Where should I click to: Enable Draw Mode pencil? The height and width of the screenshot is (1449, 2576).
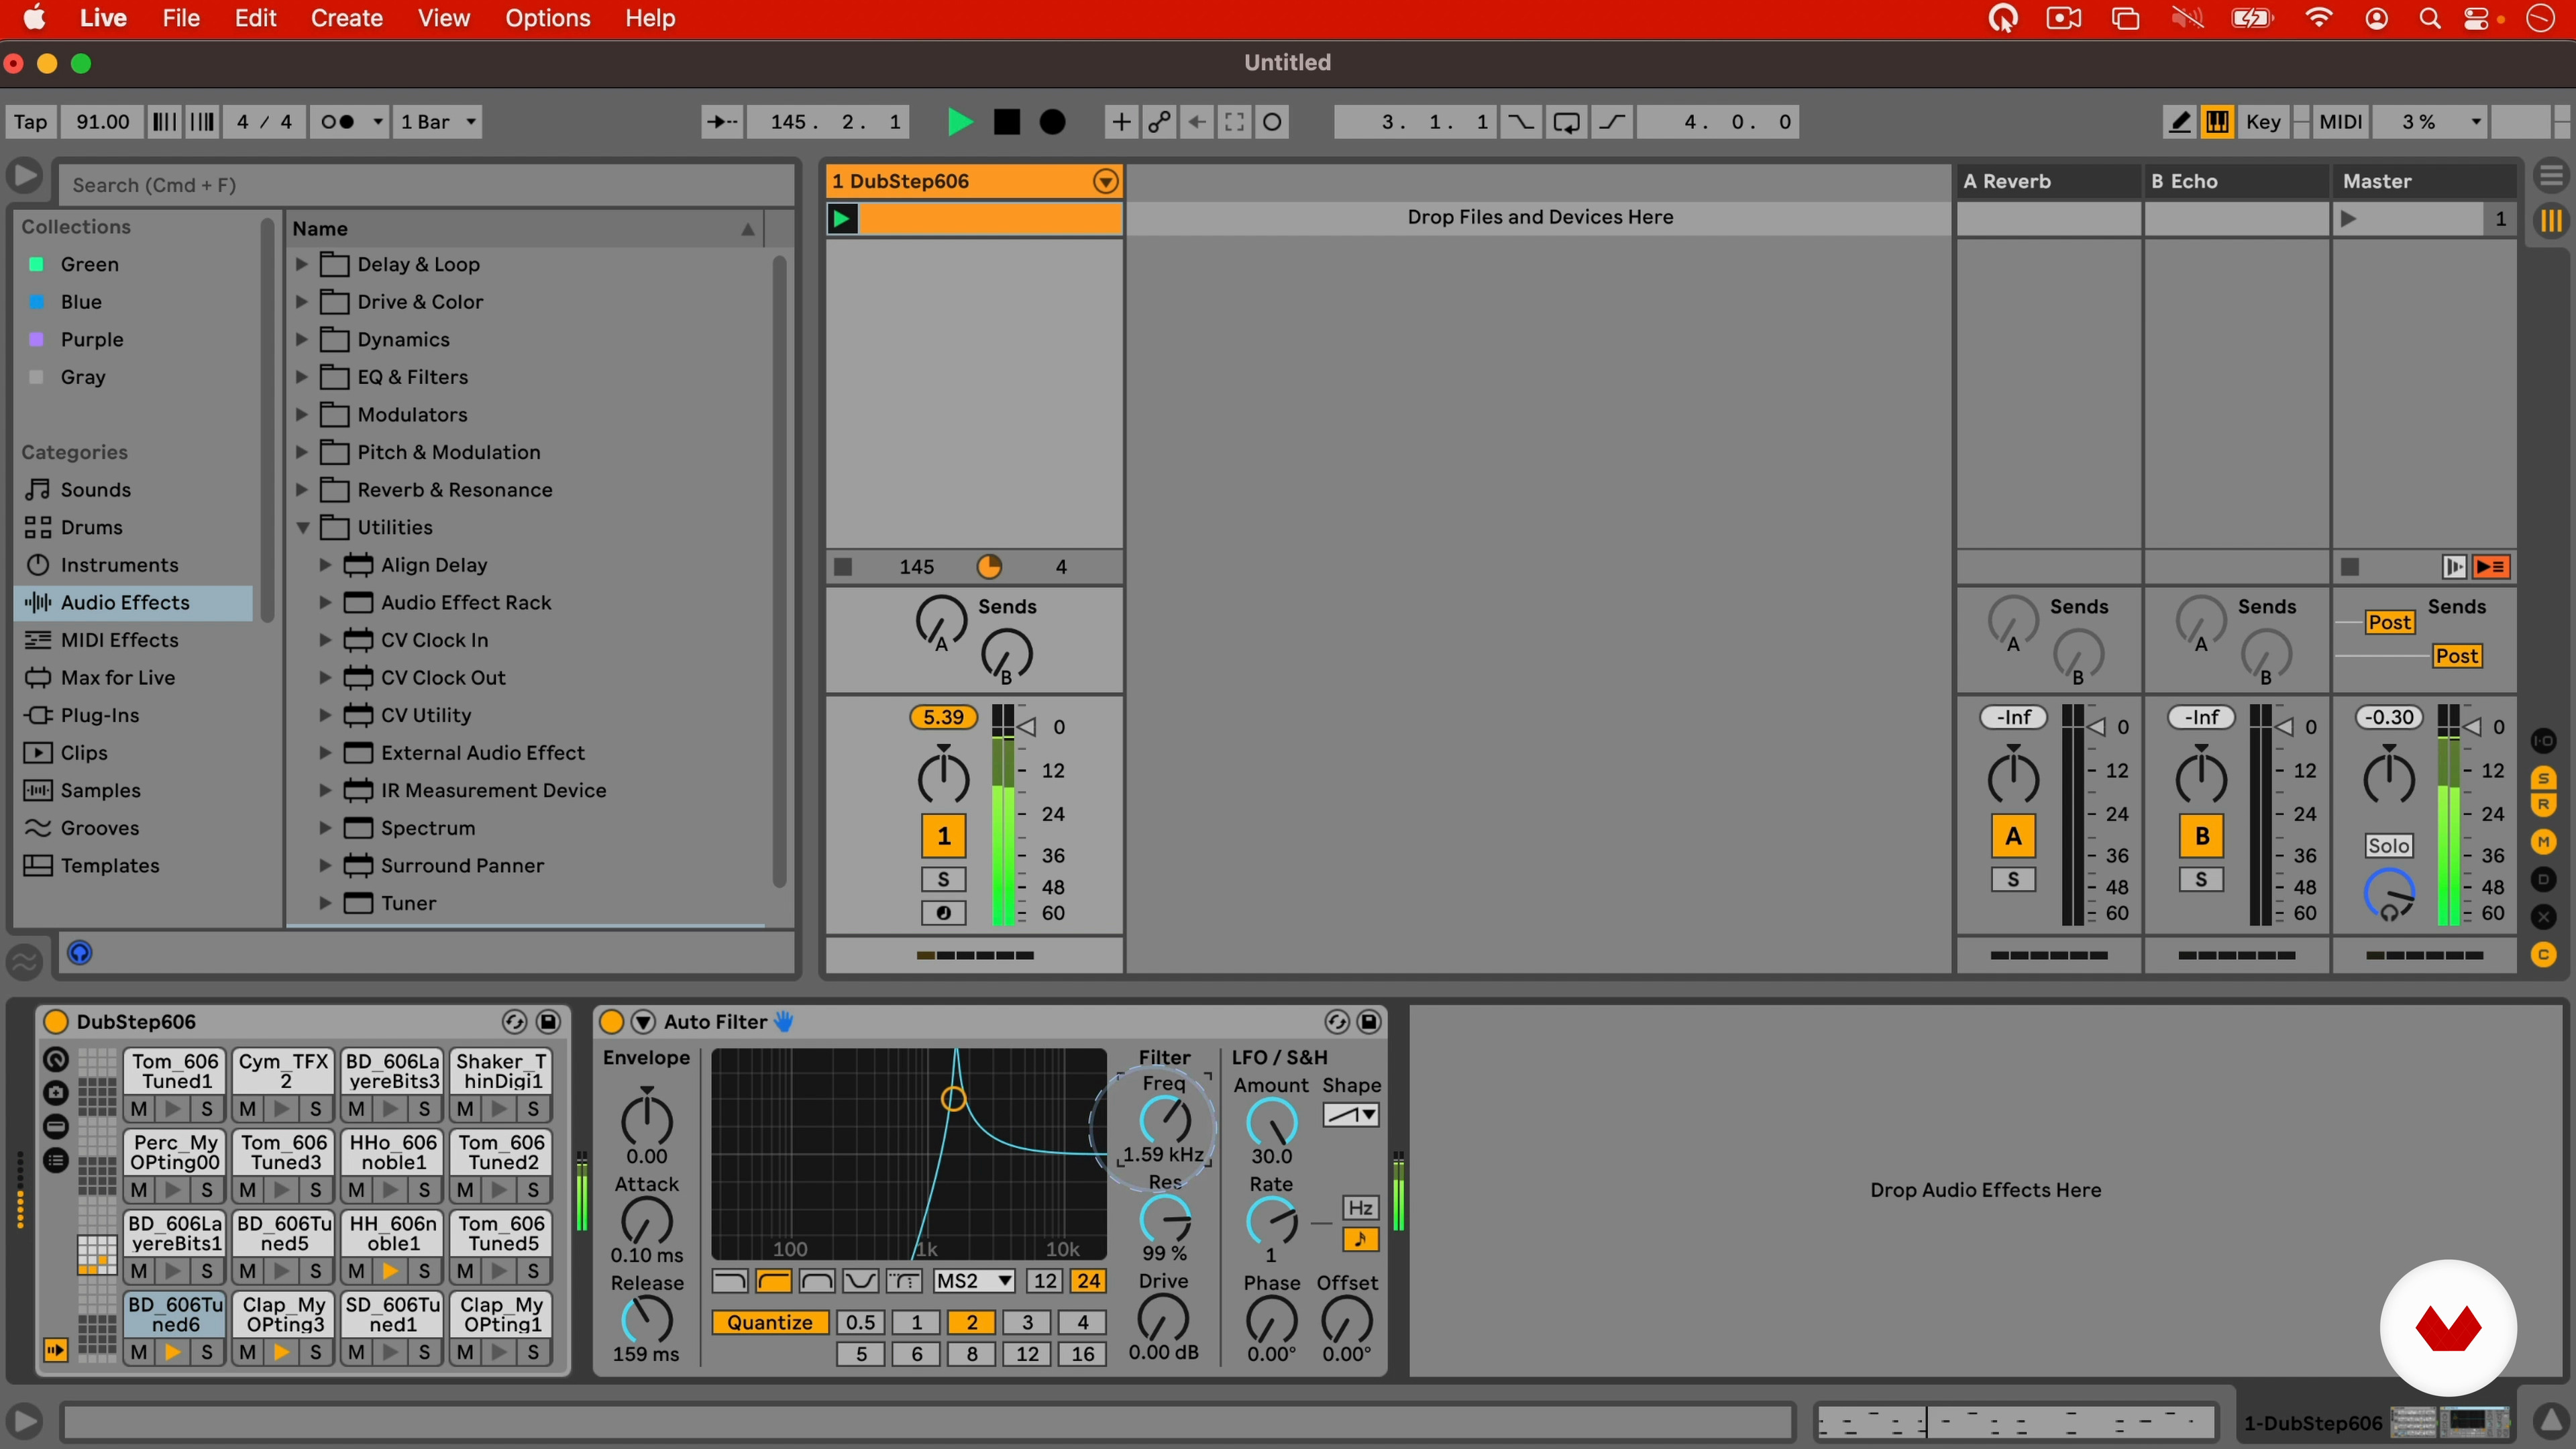point(2179,122)
